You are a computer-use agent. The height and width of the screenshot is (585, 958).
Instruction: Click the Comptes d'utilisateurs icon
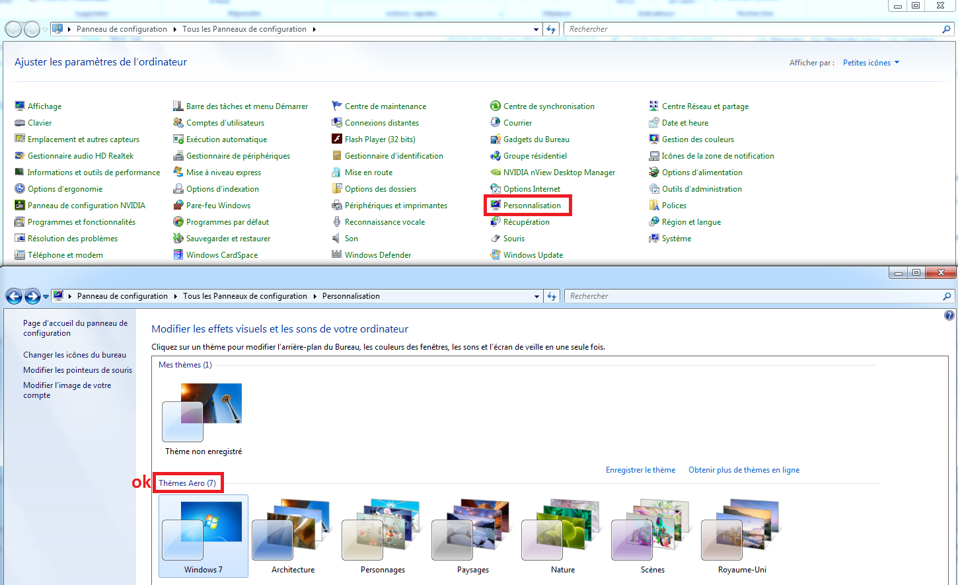[x=178, y=122]
